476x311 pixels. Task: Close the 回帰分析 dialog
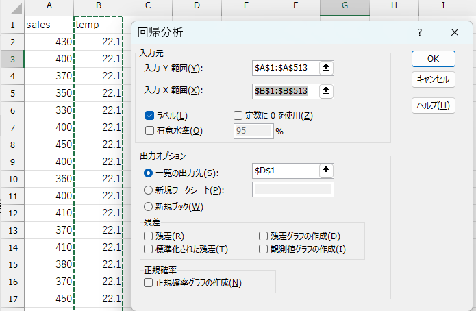455,32
